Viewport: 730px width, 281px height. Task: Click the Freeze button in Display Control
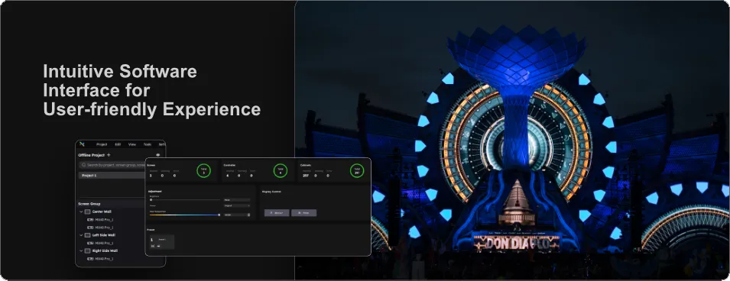click(x=304, y=212)
